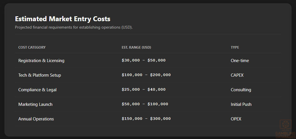
Task: Click the $100,000 – $200,000 range value
Action: 146,75
